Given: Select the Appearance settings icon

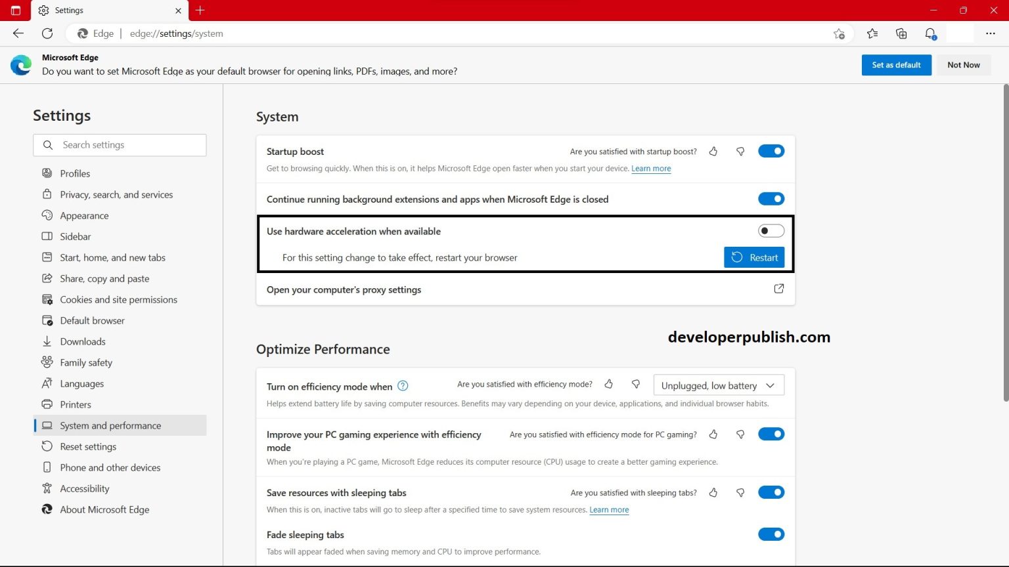Looking at the screenshot, I should 47,215.
